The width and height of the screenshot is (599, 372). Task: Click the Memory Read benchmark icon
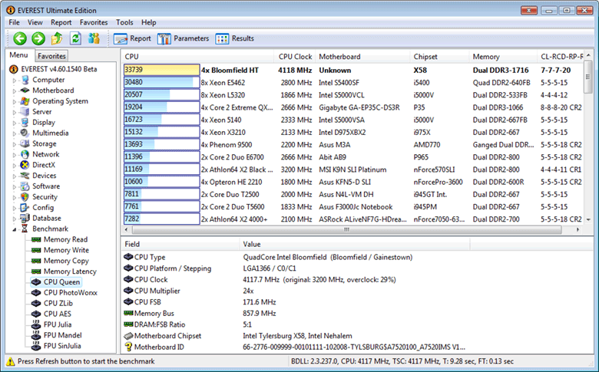36,239
